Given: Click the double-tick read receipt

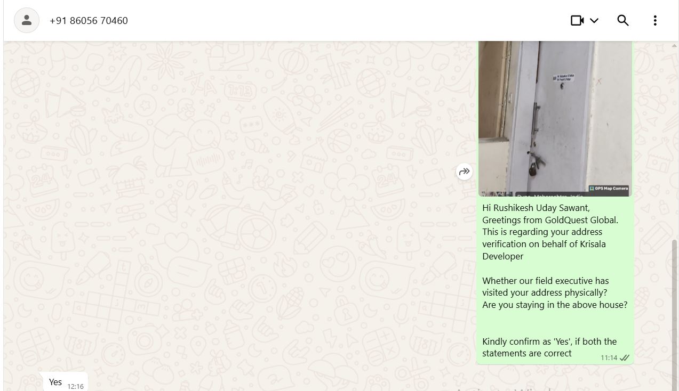Looking at the screenshot, I should point(625,357).
